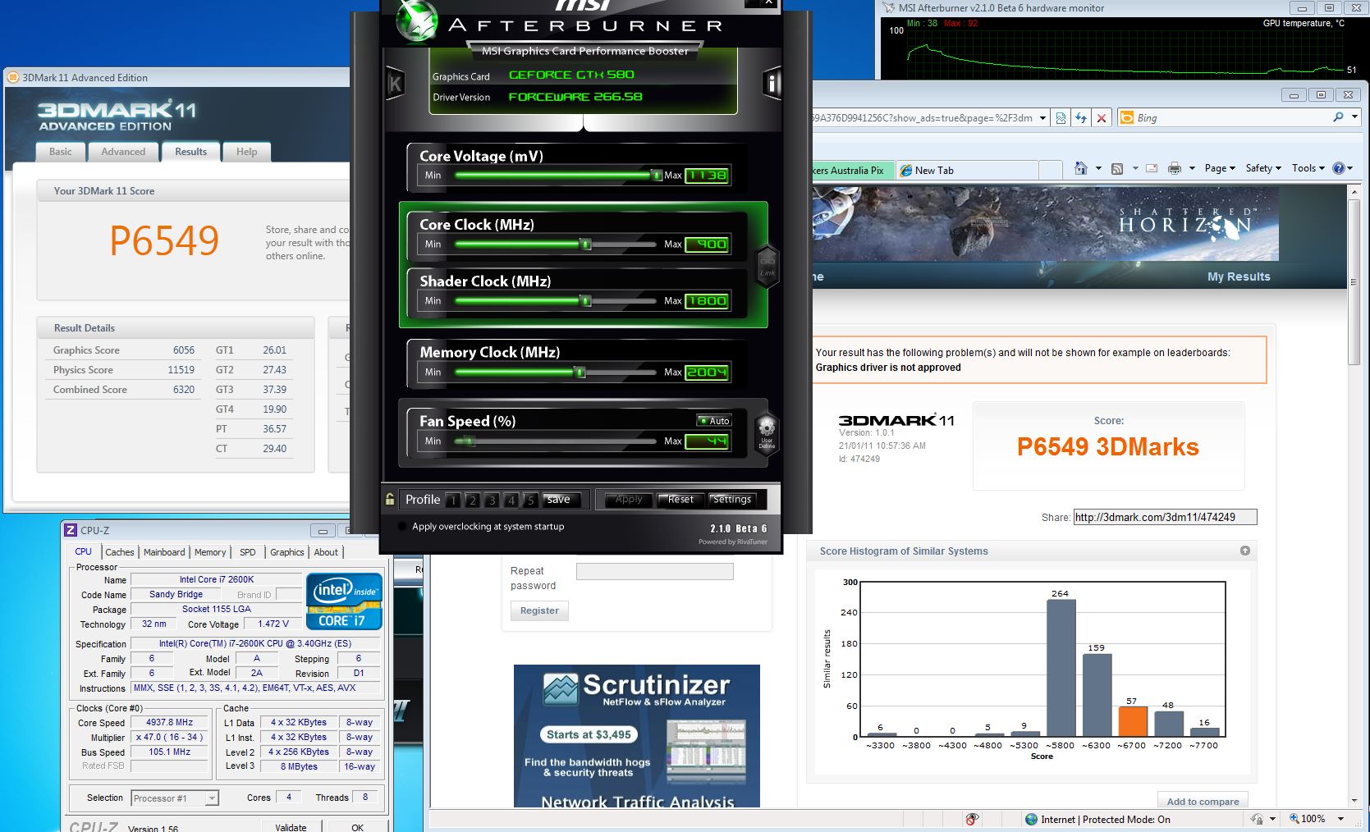
Task: Open the info panel icon in Afterburner
Action: pyautogui.click(x=772, y=83)
